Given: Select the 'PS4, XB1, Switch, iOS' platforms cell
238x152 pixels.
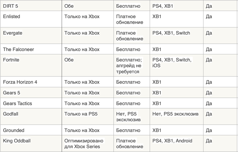Looking at the screenshot, I should pos(172,63).
